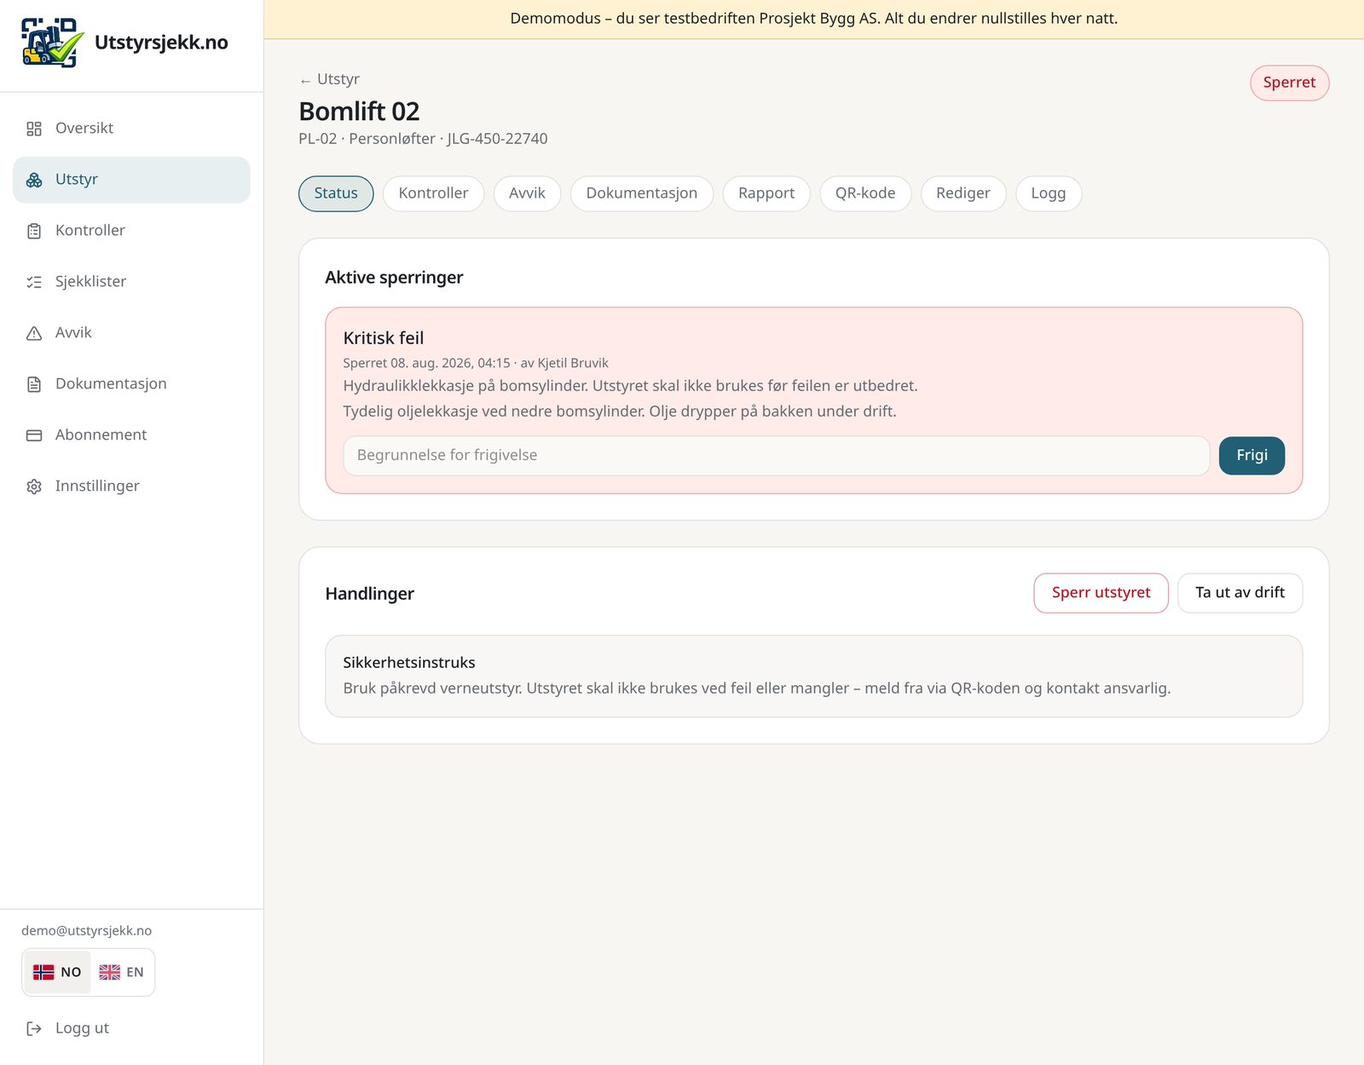Switch to the Dokumentasjon tab
Image resolution: width=1364 pixels, height=1065 pixels.
(642, 193)
